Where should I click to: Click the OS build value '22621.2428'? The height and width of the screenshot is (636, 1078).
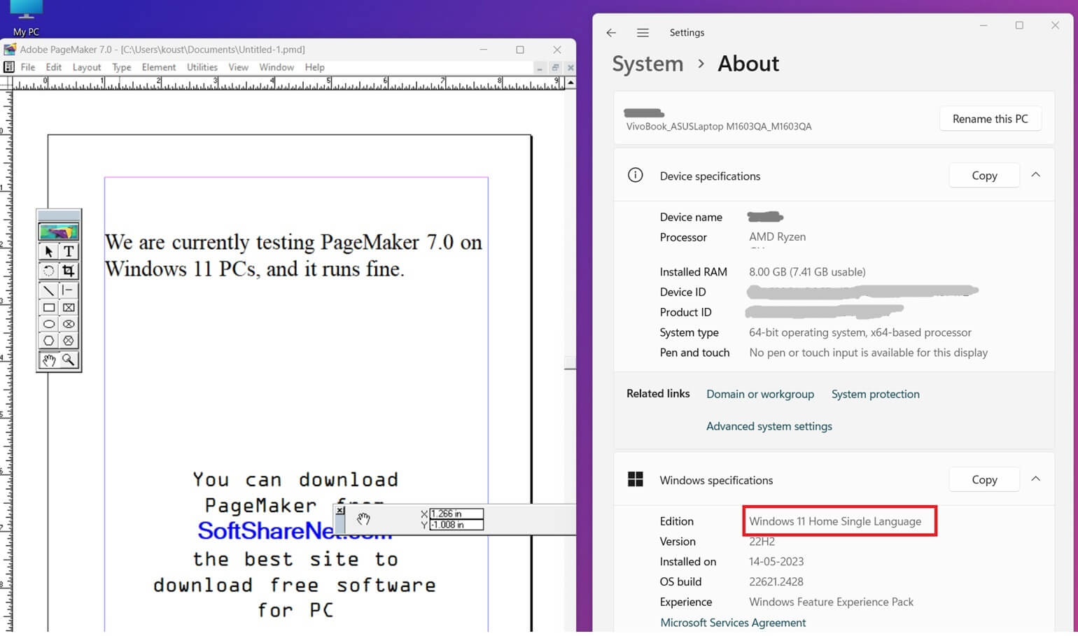[776, 581]
